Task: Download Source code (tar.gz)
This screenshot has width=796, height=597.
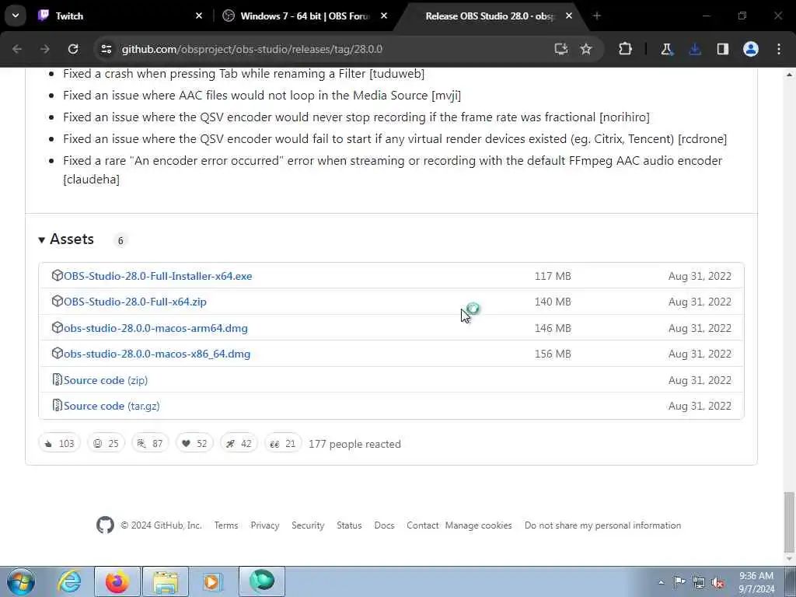Action: point(112,406)
